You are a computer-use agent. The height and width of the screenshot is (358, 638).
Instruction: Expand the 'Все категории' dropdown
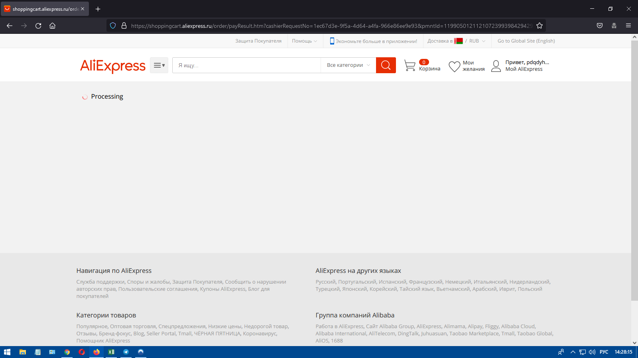pos(349,65)
